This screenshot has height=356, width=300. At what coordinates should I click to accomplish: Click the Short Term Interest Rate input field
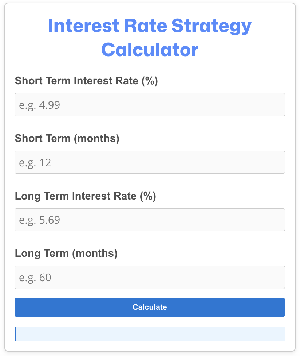[150, 105]
